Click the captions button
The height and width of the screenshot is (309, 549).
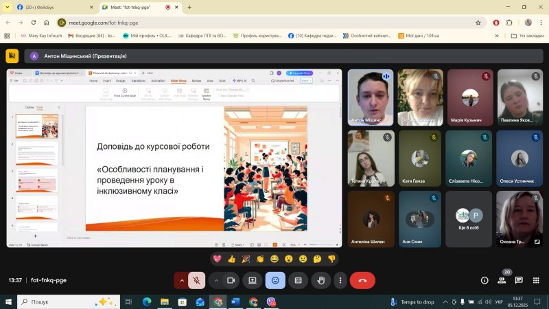[x=298, y=280]
